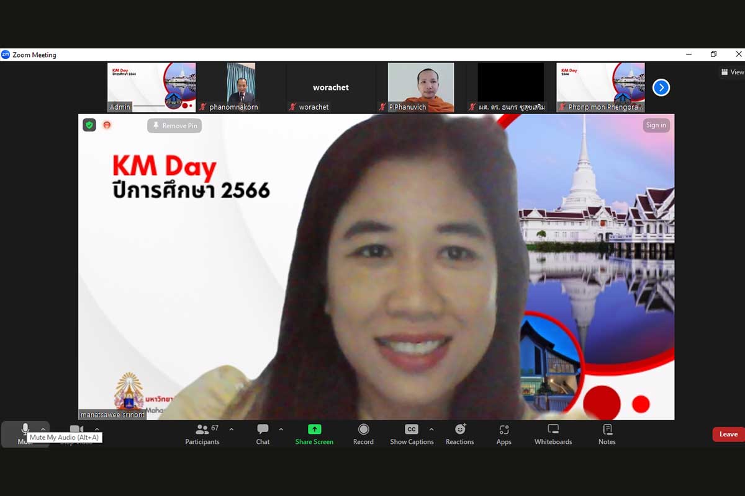Open the Chat panel

[x=263, y=434]
